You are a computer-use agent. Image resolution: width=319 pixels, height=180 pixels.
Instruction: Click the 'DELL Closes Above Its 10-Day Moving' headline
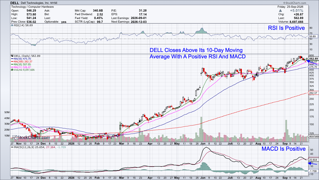point(196,50)
